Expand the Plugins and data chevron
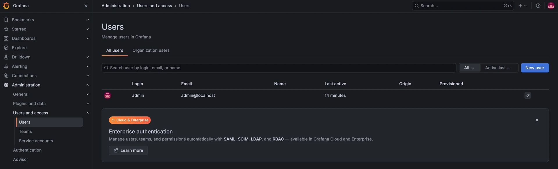 [87, 103]
